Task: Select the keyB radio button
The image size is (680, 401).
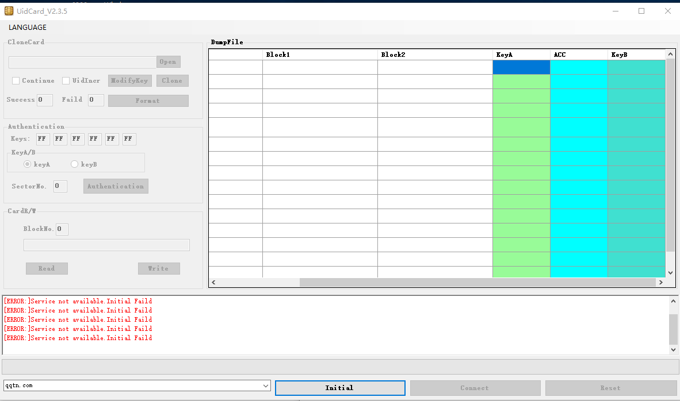Action: (x=75, y=164)
